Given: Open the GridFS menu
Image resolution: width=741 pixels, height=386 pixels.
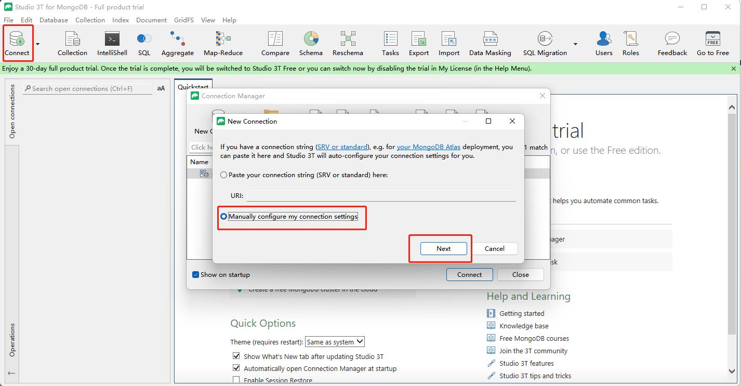Looking at the screenshot, I should (184, 20).
